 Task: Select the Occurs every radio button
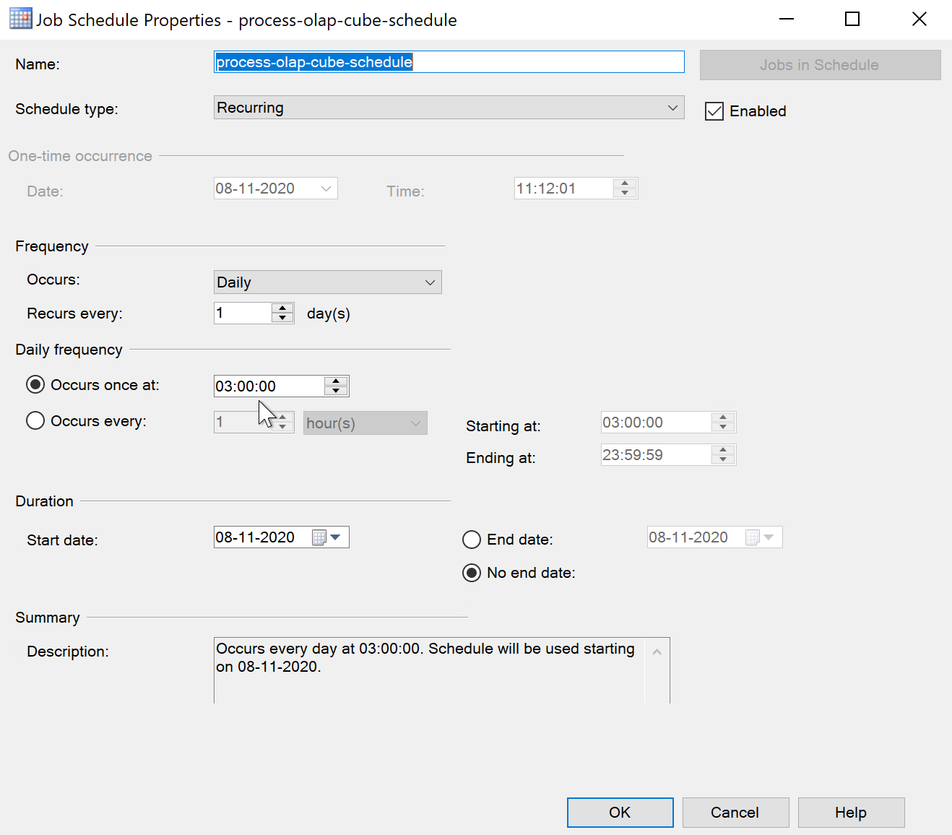click(x=35, y=420)
